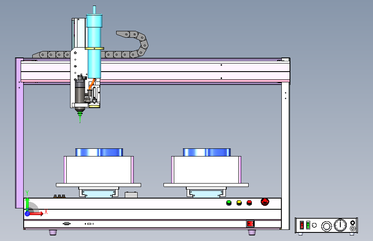373x241 pixels.
Task: Select the small slot next to the serial port
Action: [89, 224]
